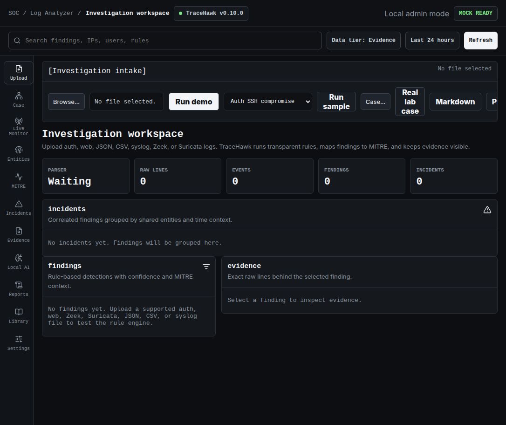Click the '[Investigation intake]' panel title
This screenshot has width=506, height=425.
(x=97, y=71)
